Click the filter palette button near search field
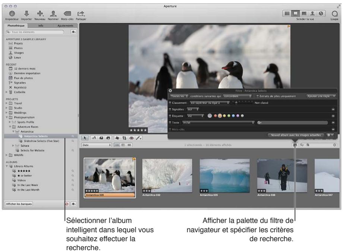This screenshot has width=343, height=252. point(295,145)
